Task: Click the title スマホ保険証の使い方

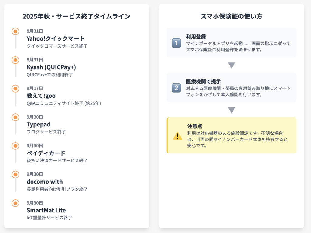Action: pyautogui.click(x=231, y=16)
